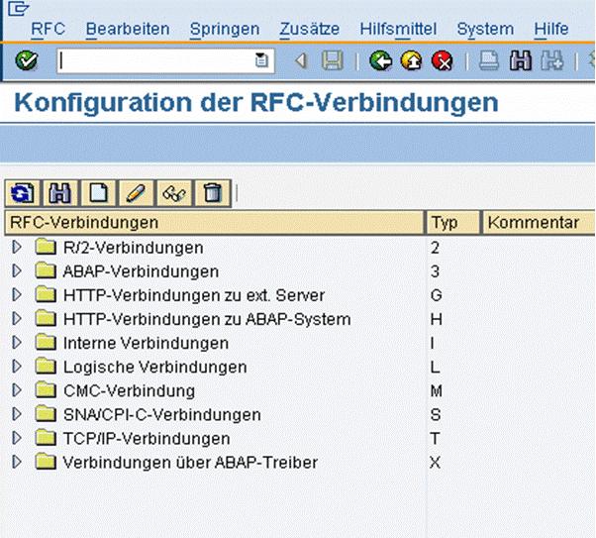
Task: Expand HTTP-Verbindungen zu ABAP-System node
Action: pyautogui.click(x=17, y=319)
